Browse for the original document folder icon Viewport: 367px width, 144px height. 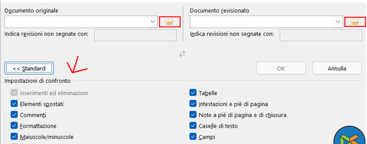(x=170, y=22)
